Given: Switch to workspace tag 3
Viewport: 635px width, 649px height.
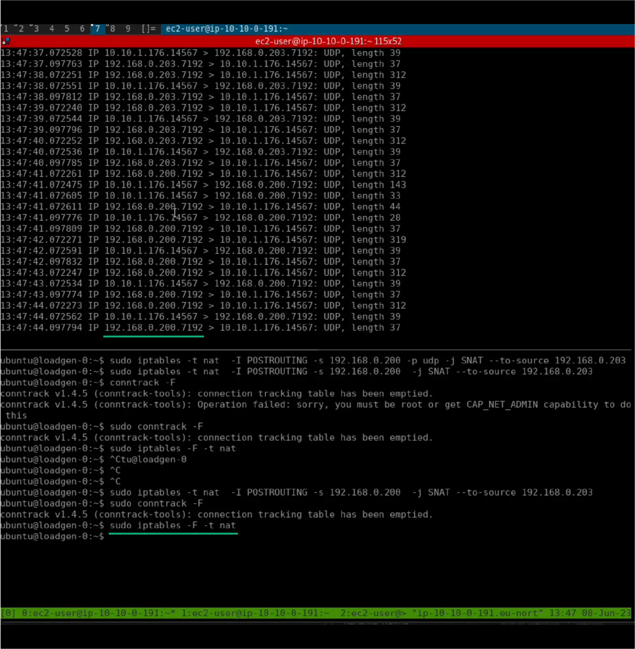Looking at the screenshot, I should 36,29.
